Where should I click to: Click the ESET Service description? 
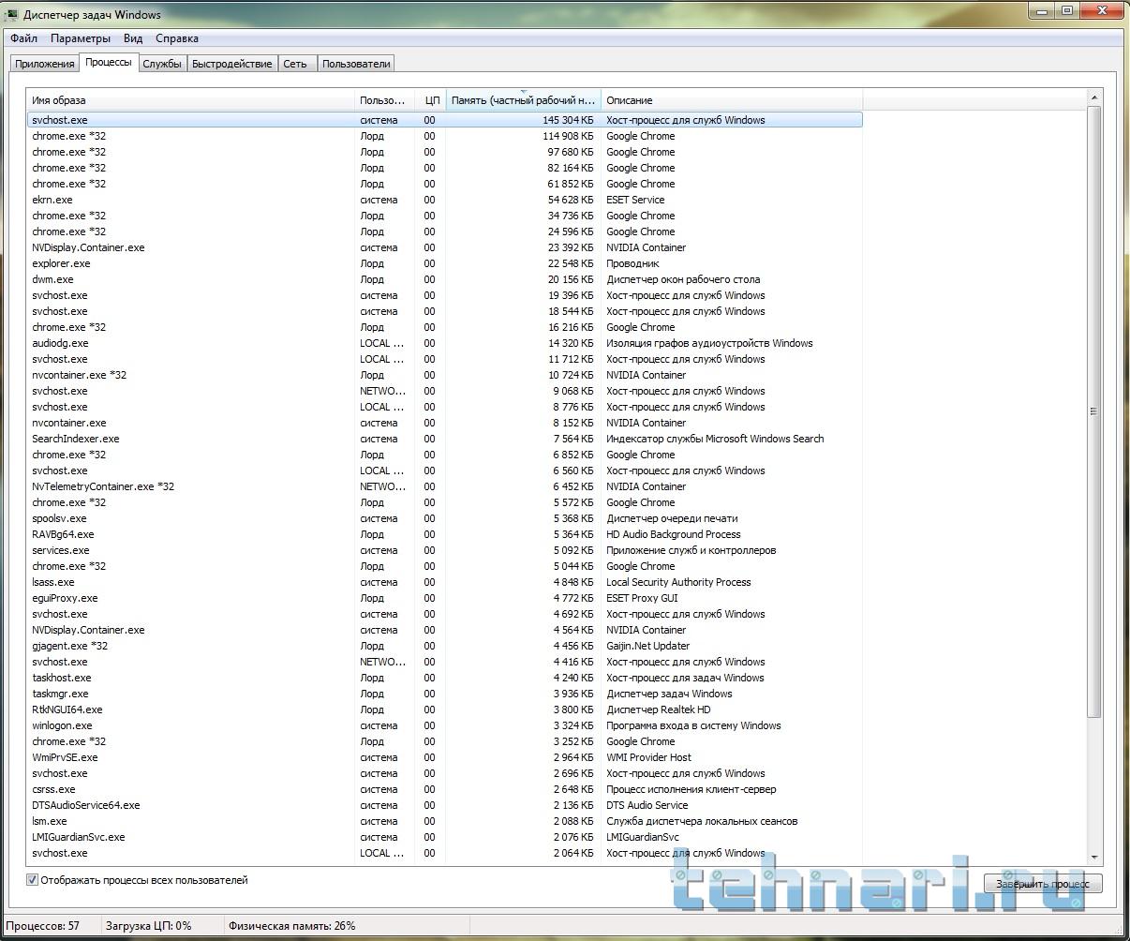point(635,200)
